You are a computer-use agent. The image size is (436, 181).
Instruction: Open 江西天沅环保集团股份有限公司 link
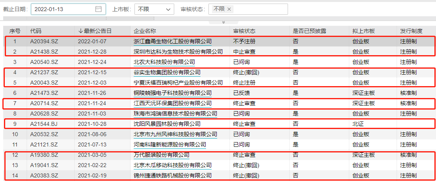click(173, 103)
